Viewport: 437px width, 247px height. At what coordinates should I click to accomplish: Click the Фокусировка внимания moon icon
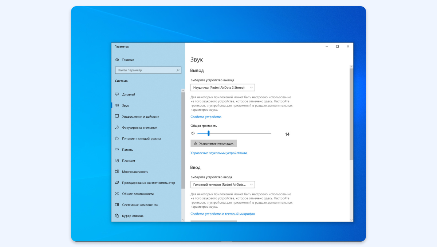click(x=117, y=127)
